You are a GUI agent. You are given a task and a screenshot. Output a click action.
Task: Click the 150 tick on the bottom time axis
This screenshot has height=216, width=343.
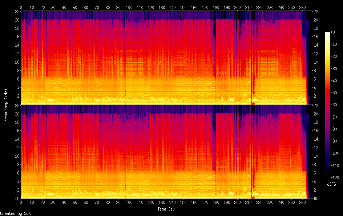pyautogui.click(x=183, y=202)
